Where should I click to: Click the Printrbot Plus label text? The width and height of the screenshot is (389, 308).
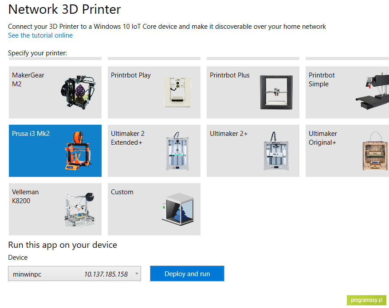229,75
